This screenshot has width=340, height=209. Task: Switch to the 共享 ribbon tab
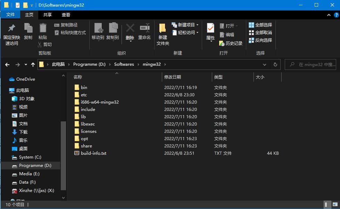[x=47, y=15]
